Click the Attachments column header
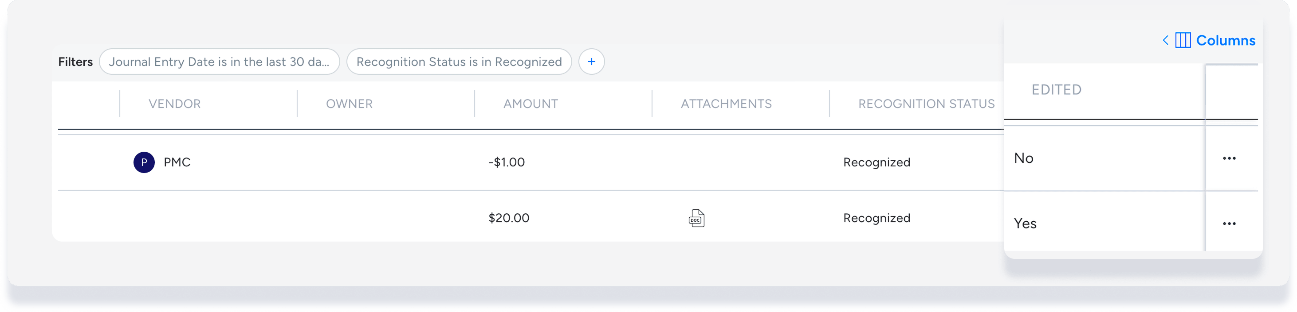Screen dimensions: 1297x312 tap(726, 104)
